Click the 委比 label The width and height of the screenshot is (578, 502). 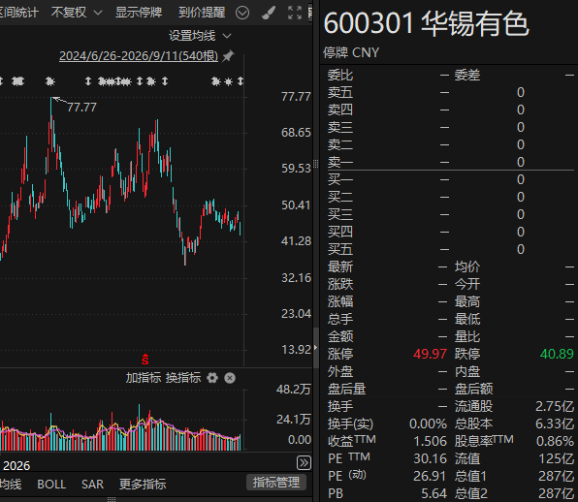click(x=340, y=76)
